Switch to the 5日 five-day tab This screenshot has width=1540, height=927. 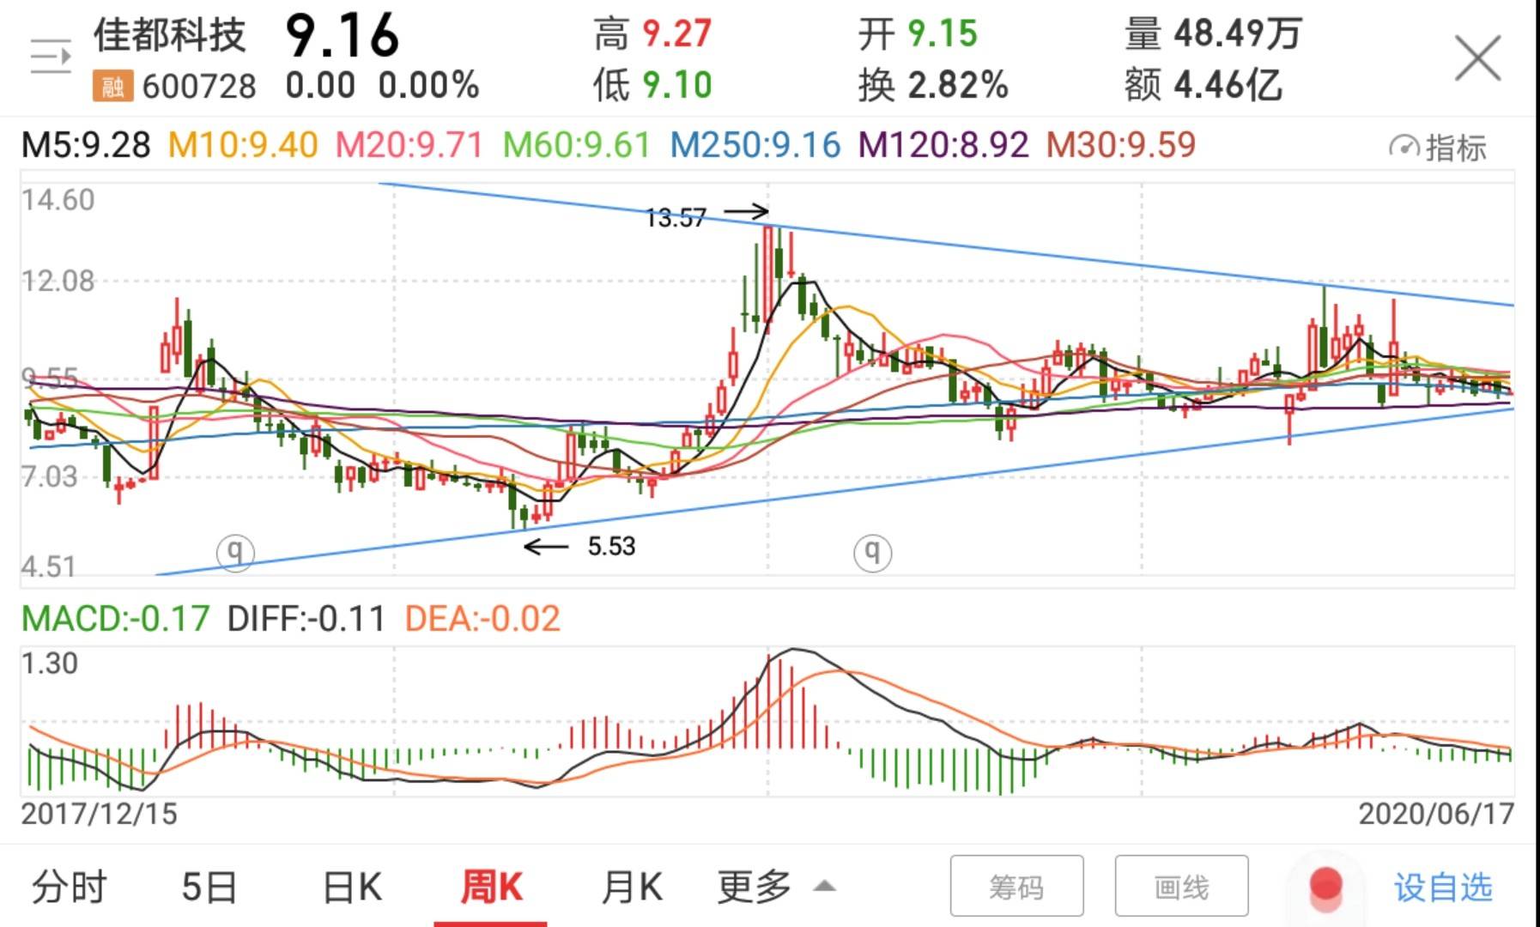click(209, 887)
